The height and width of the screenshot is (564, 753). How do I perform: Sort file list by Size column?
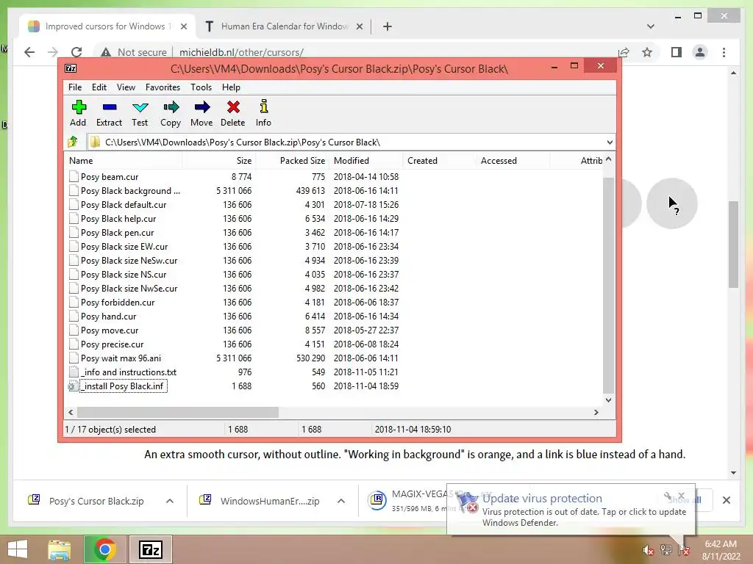(218, 161)
